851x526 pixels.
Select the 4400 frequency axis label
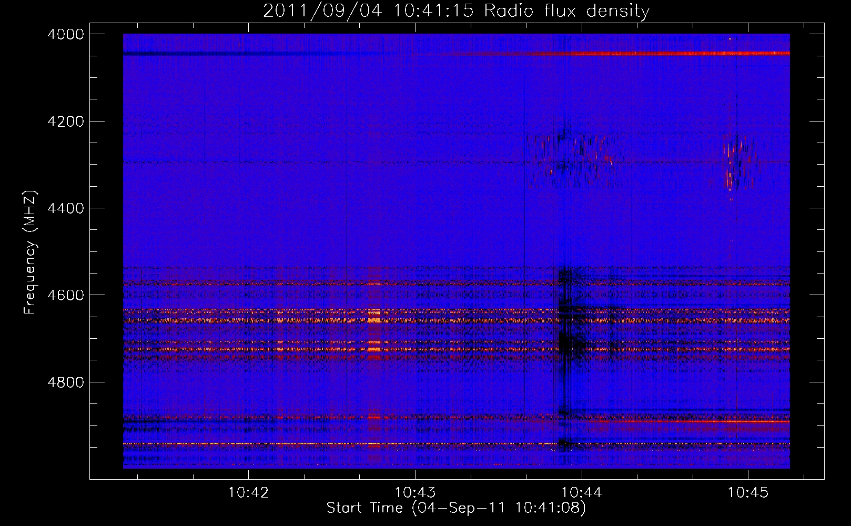pos(66,208)
